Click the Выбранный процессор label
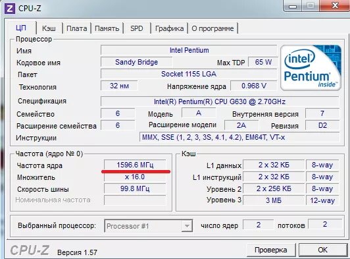 [57, 225]
